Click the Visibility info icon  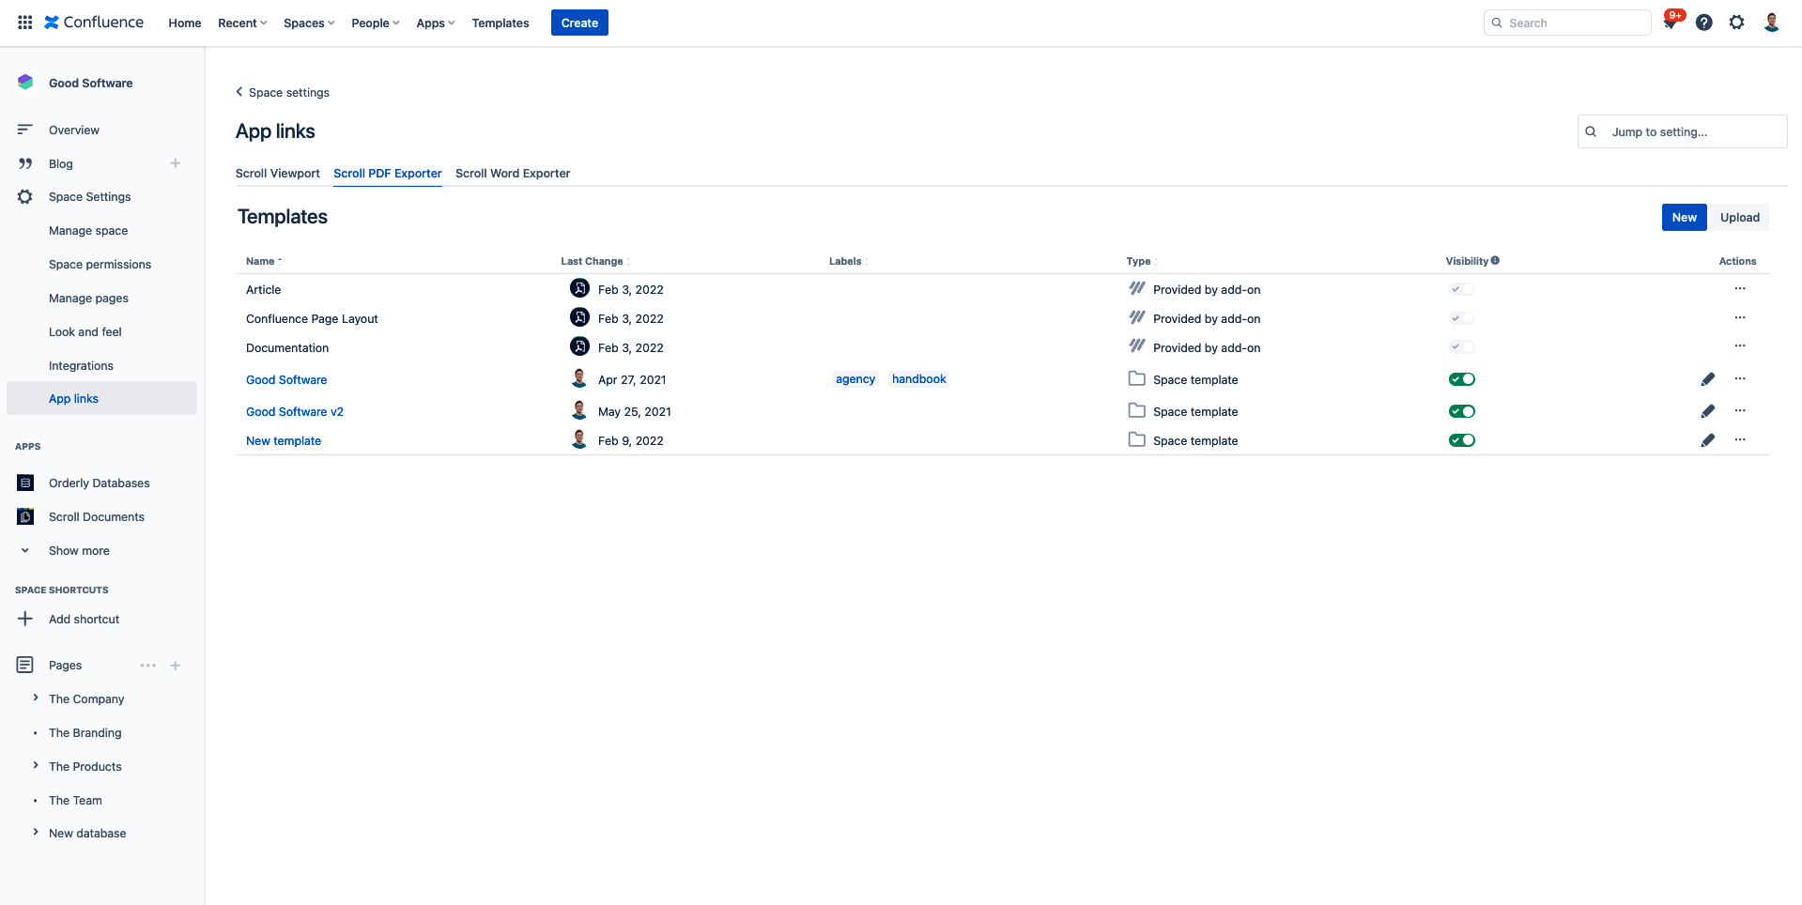coord(1495,261)
